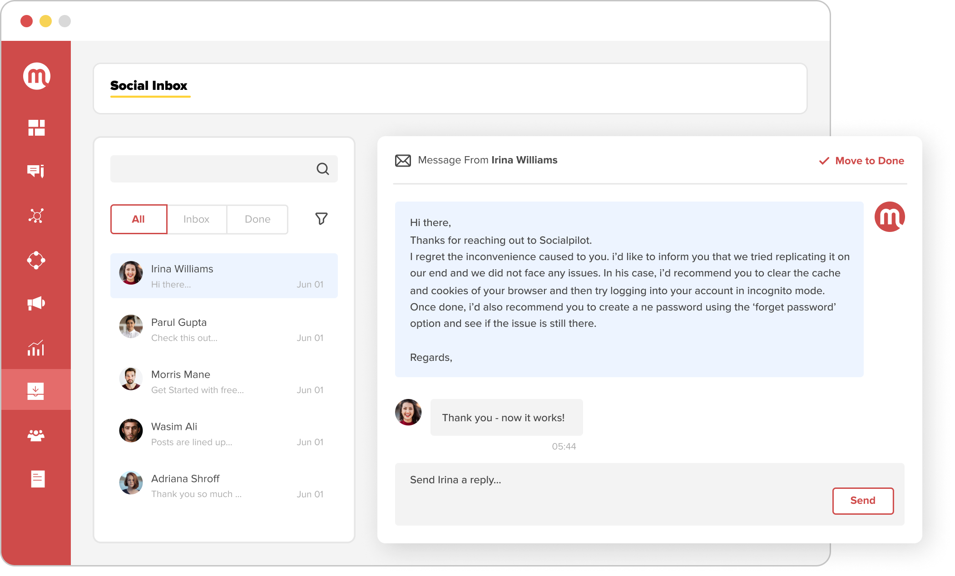Open Irina Williams conversation

click(x=224, y=276)
